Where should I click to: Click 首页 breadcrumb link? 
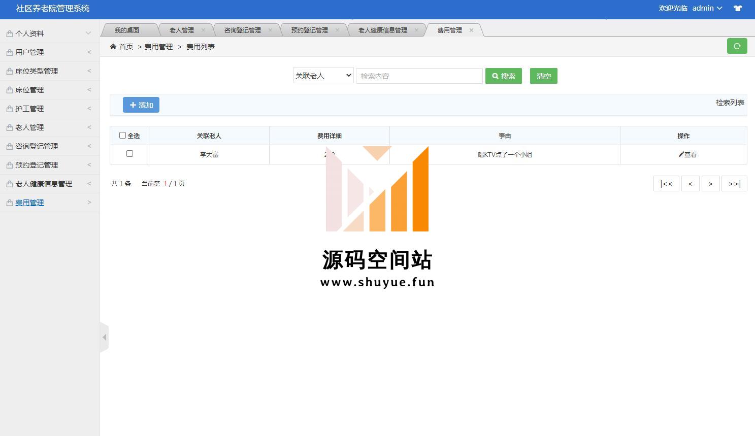coord(126,46)
